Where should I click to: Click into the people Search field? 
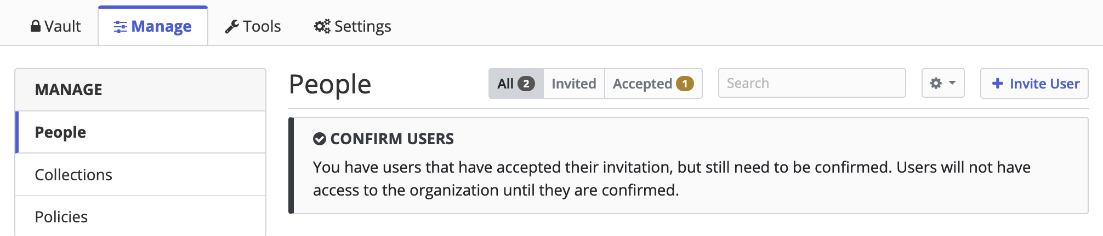[x=812, y=83]
